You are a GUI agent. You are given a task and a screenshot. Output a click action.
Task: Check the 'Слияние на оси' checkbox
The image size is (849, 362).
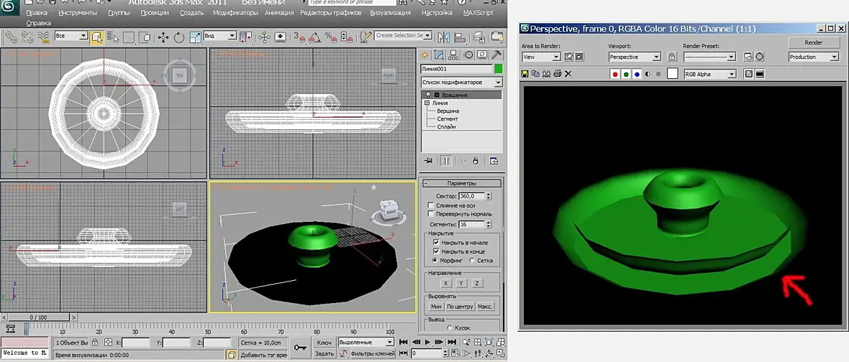(431, 205)
